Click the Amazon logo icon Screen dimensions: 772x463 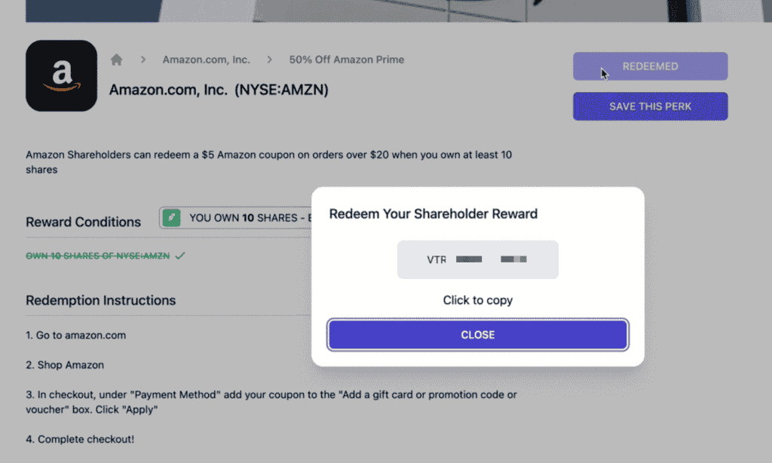pyautogui.click(x=61, y=75)
